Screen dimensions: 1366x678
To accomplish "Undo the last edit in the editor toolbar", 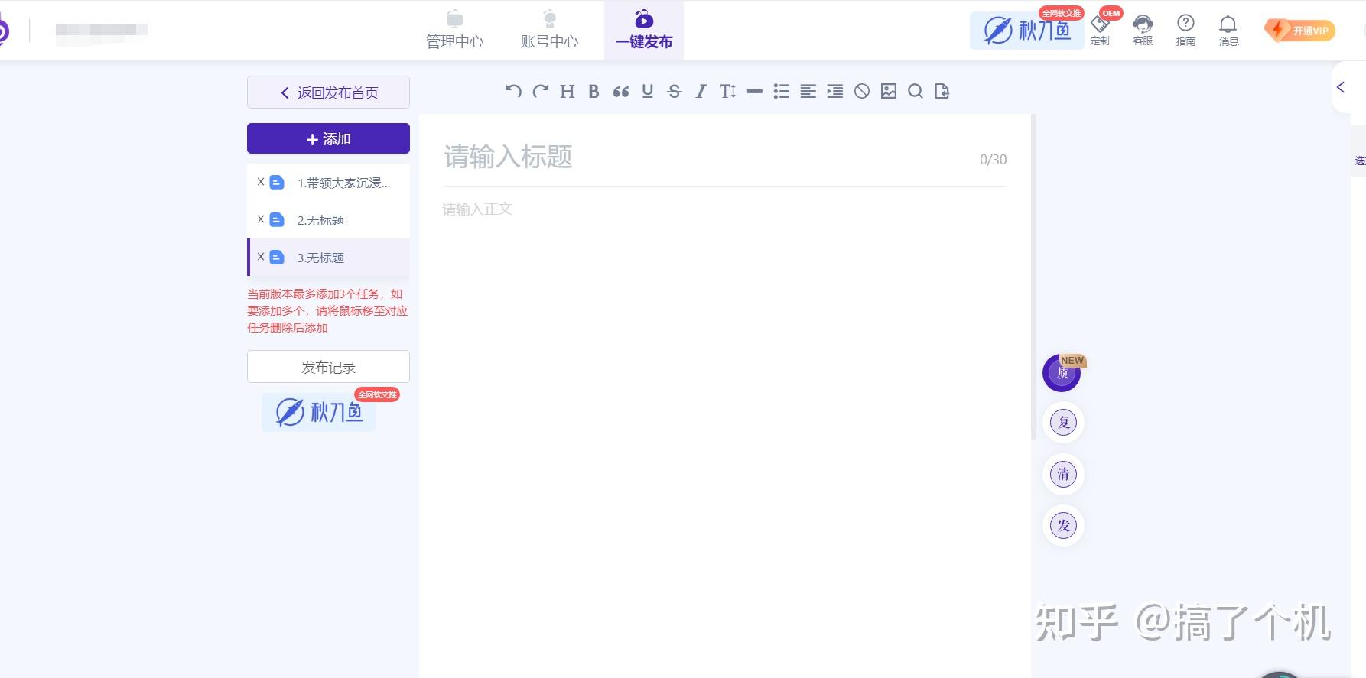I will coord(513,92).
